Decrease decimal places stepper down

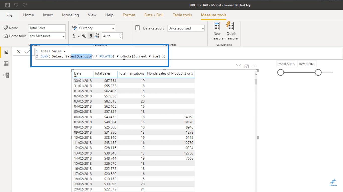[x=121, y=38]
